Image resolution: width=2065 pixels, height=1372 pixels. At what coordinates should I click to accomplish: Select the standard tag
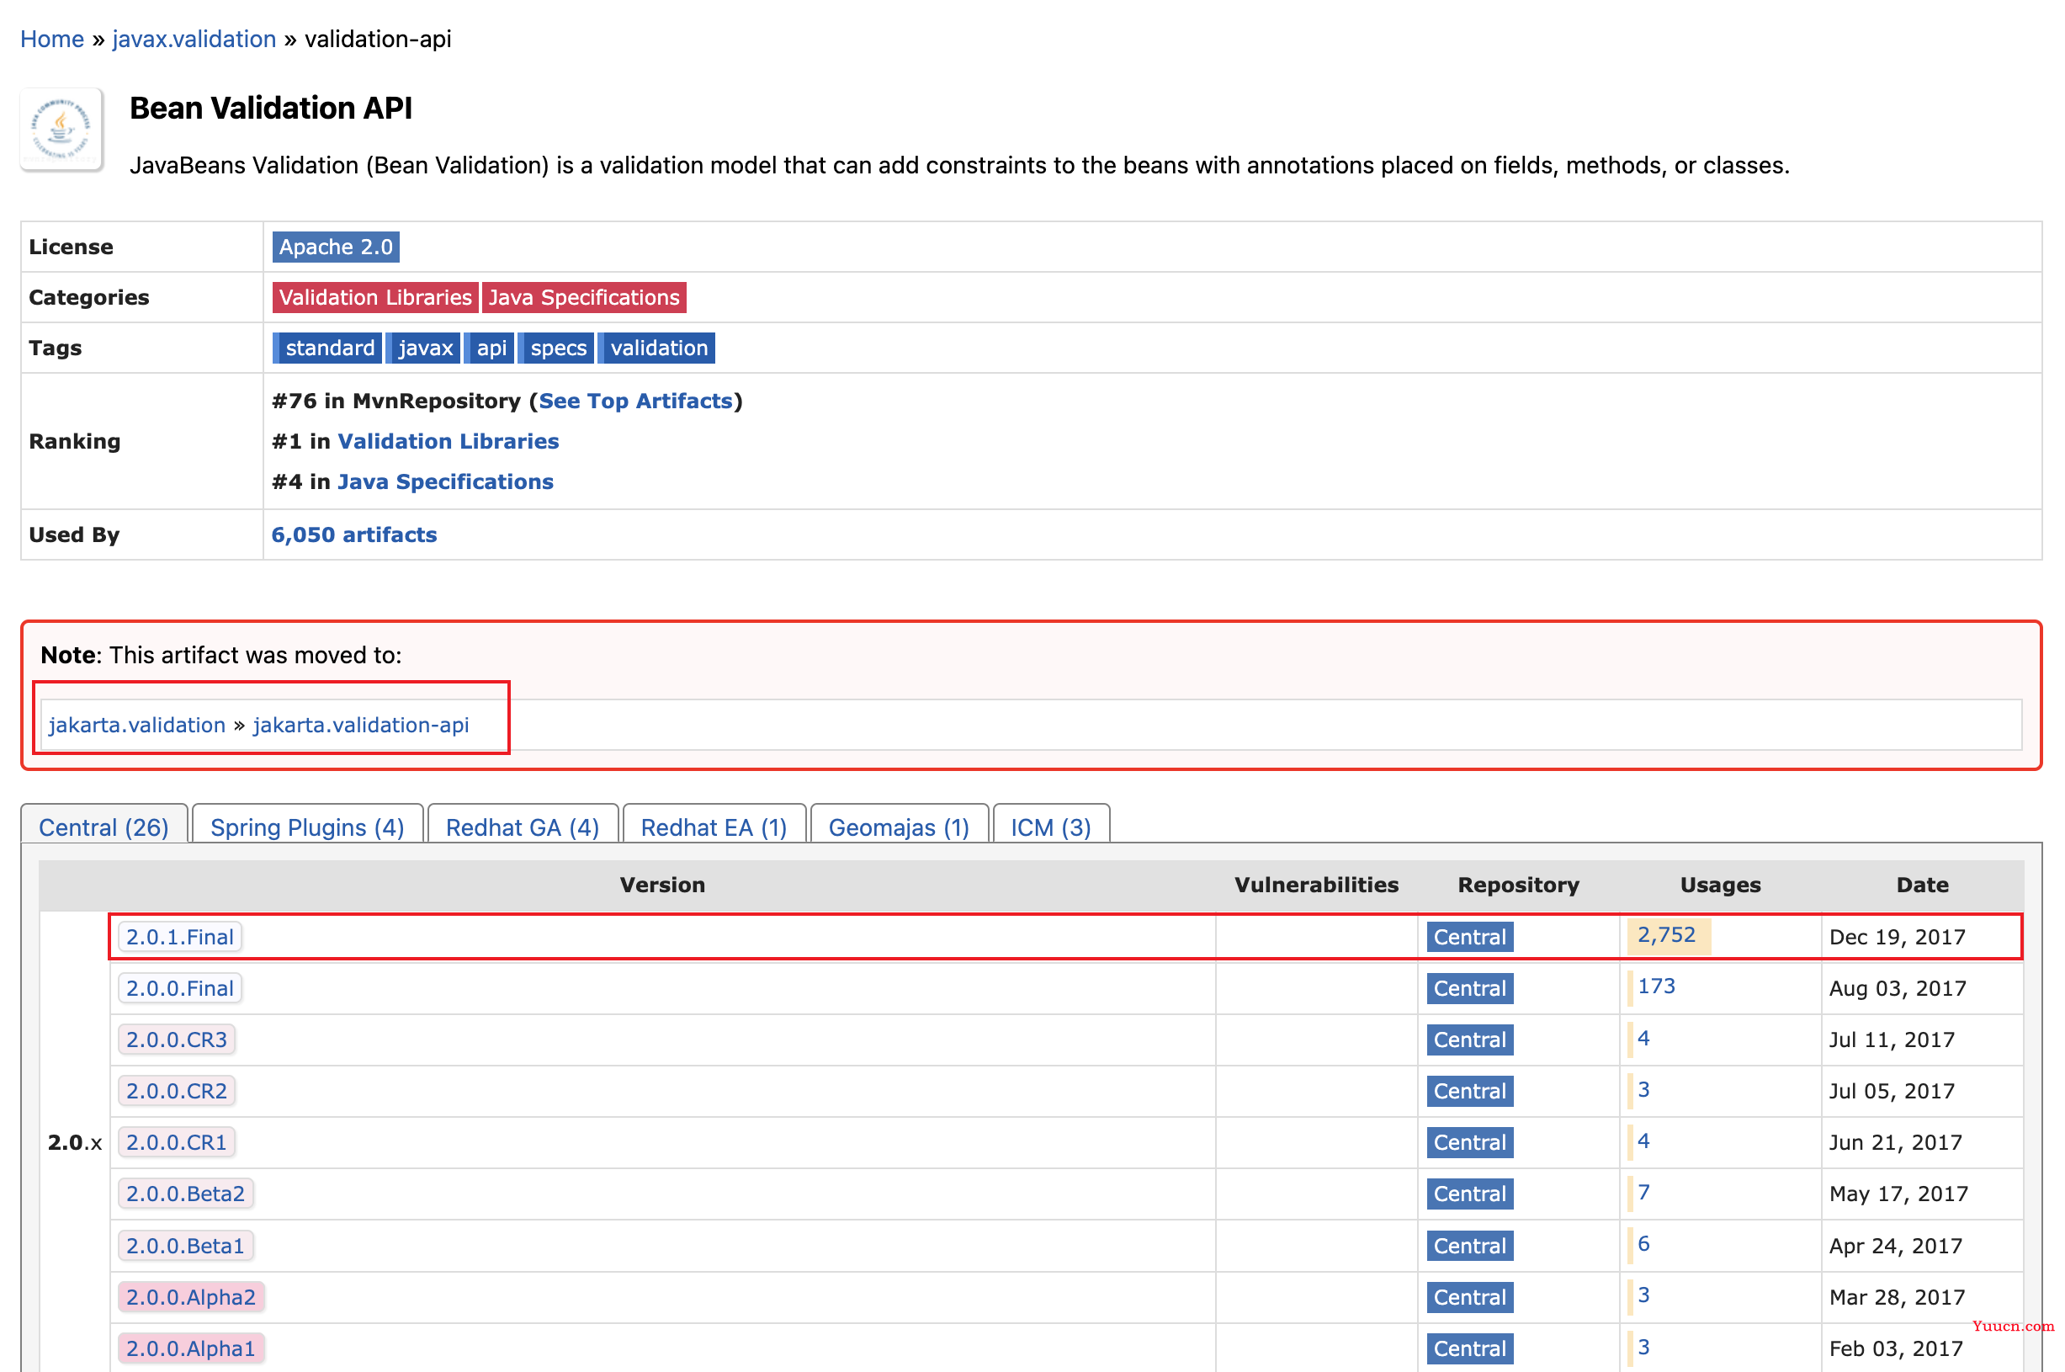click(327, 348)
